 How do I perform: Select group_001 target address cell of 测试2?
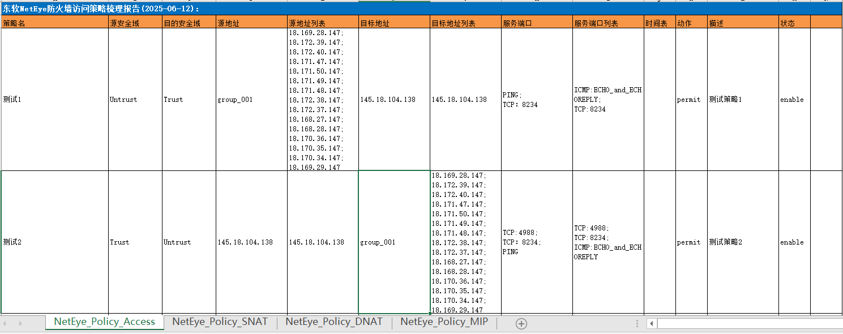click(394, 242)
